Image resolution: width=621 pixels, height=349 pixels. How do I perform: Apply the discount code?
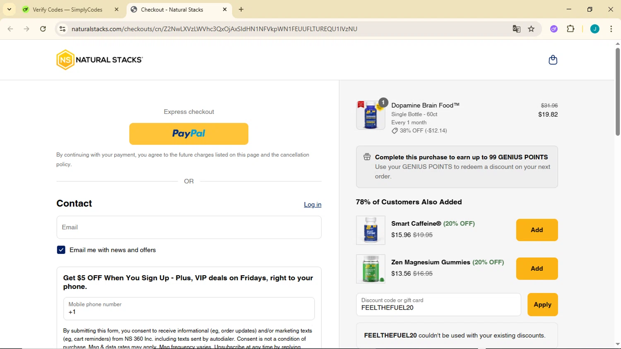[542, 305]
